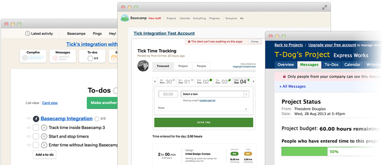The width and height of the screenshot is (388, 165).
Task: Click the Basecamp mountain logo
Action: tap(125, 18)
